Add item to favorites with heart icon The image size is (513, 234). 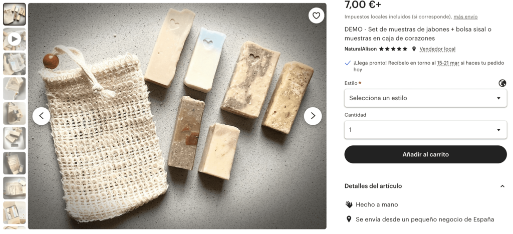(316, 16)
